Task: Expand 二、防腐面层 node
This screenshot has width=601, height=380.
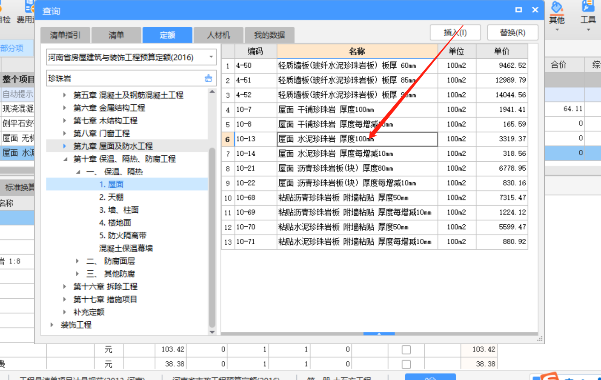Action: (x=77, y=261)
